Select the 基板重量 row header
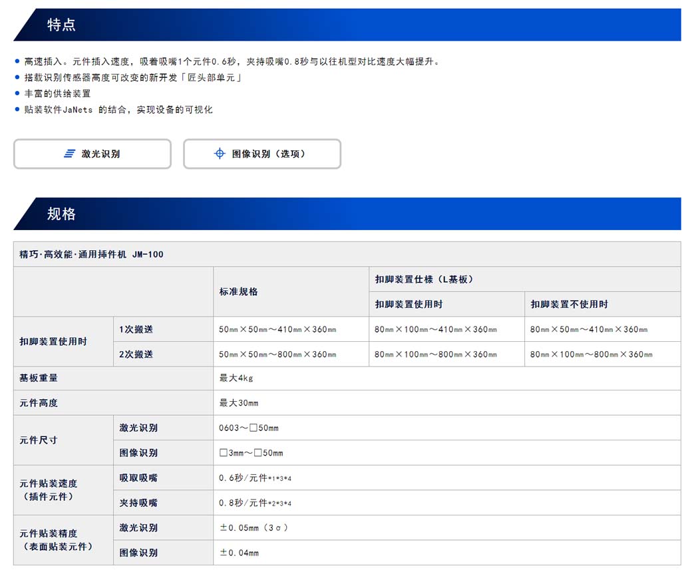Viewport: 692px width, 586px height. pyautogui.click(x=39, y=378)
